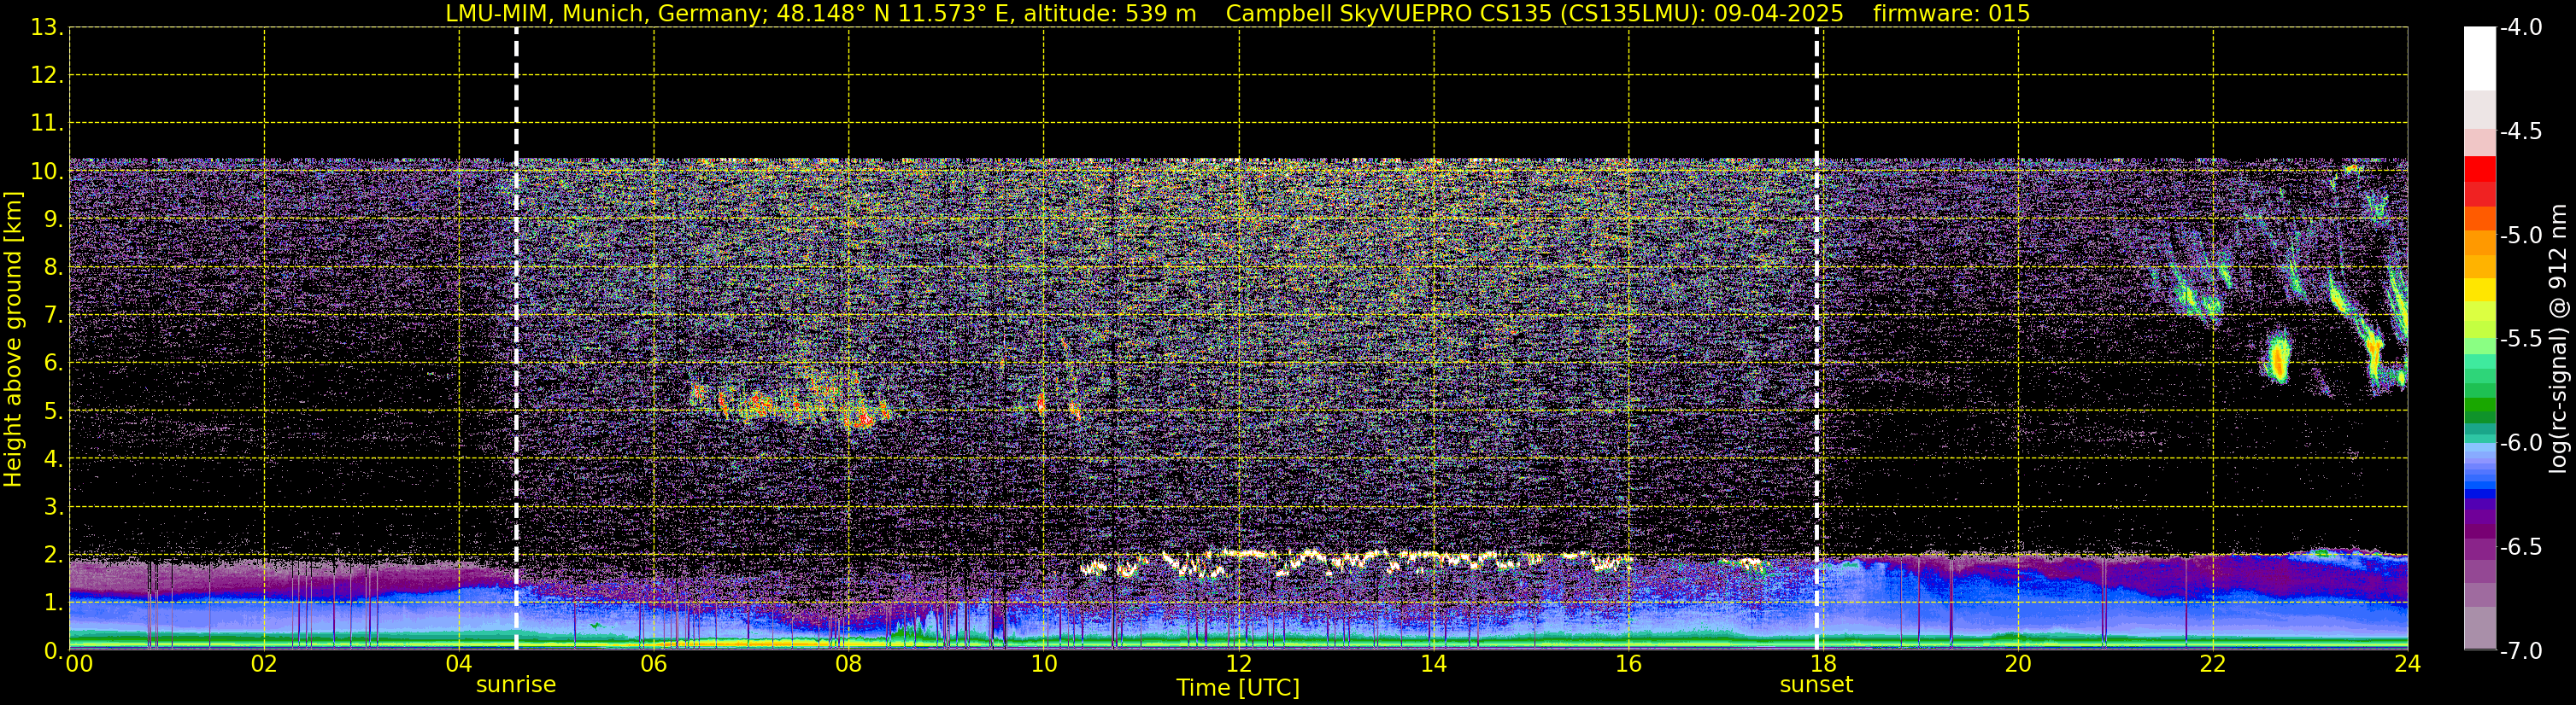This screenshot has height=705, width=2576.
Task: Click the height axis tick "13."
Action: (46, 28)
